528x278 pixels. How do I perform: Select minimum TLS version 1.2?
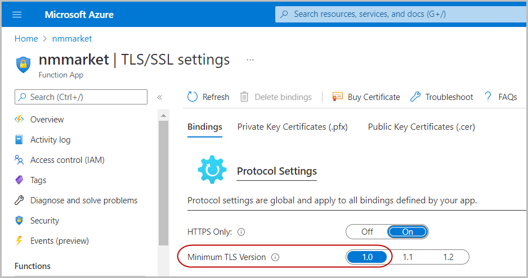coord(448,257)
